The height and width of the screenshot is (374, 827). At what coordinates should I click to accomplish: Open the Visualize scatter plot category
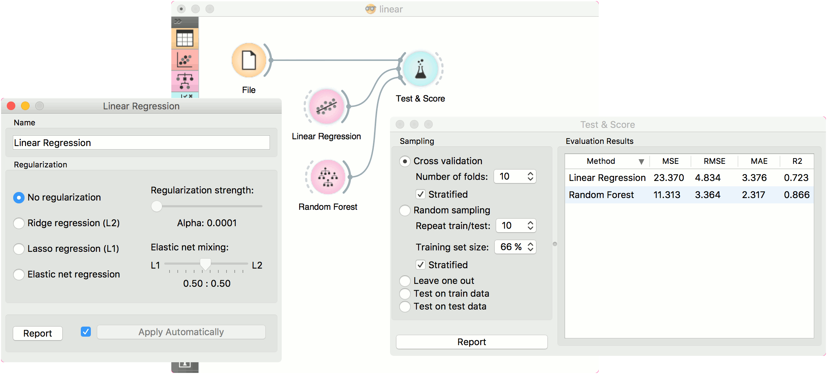pyautogui.click(x=185, y=60)
